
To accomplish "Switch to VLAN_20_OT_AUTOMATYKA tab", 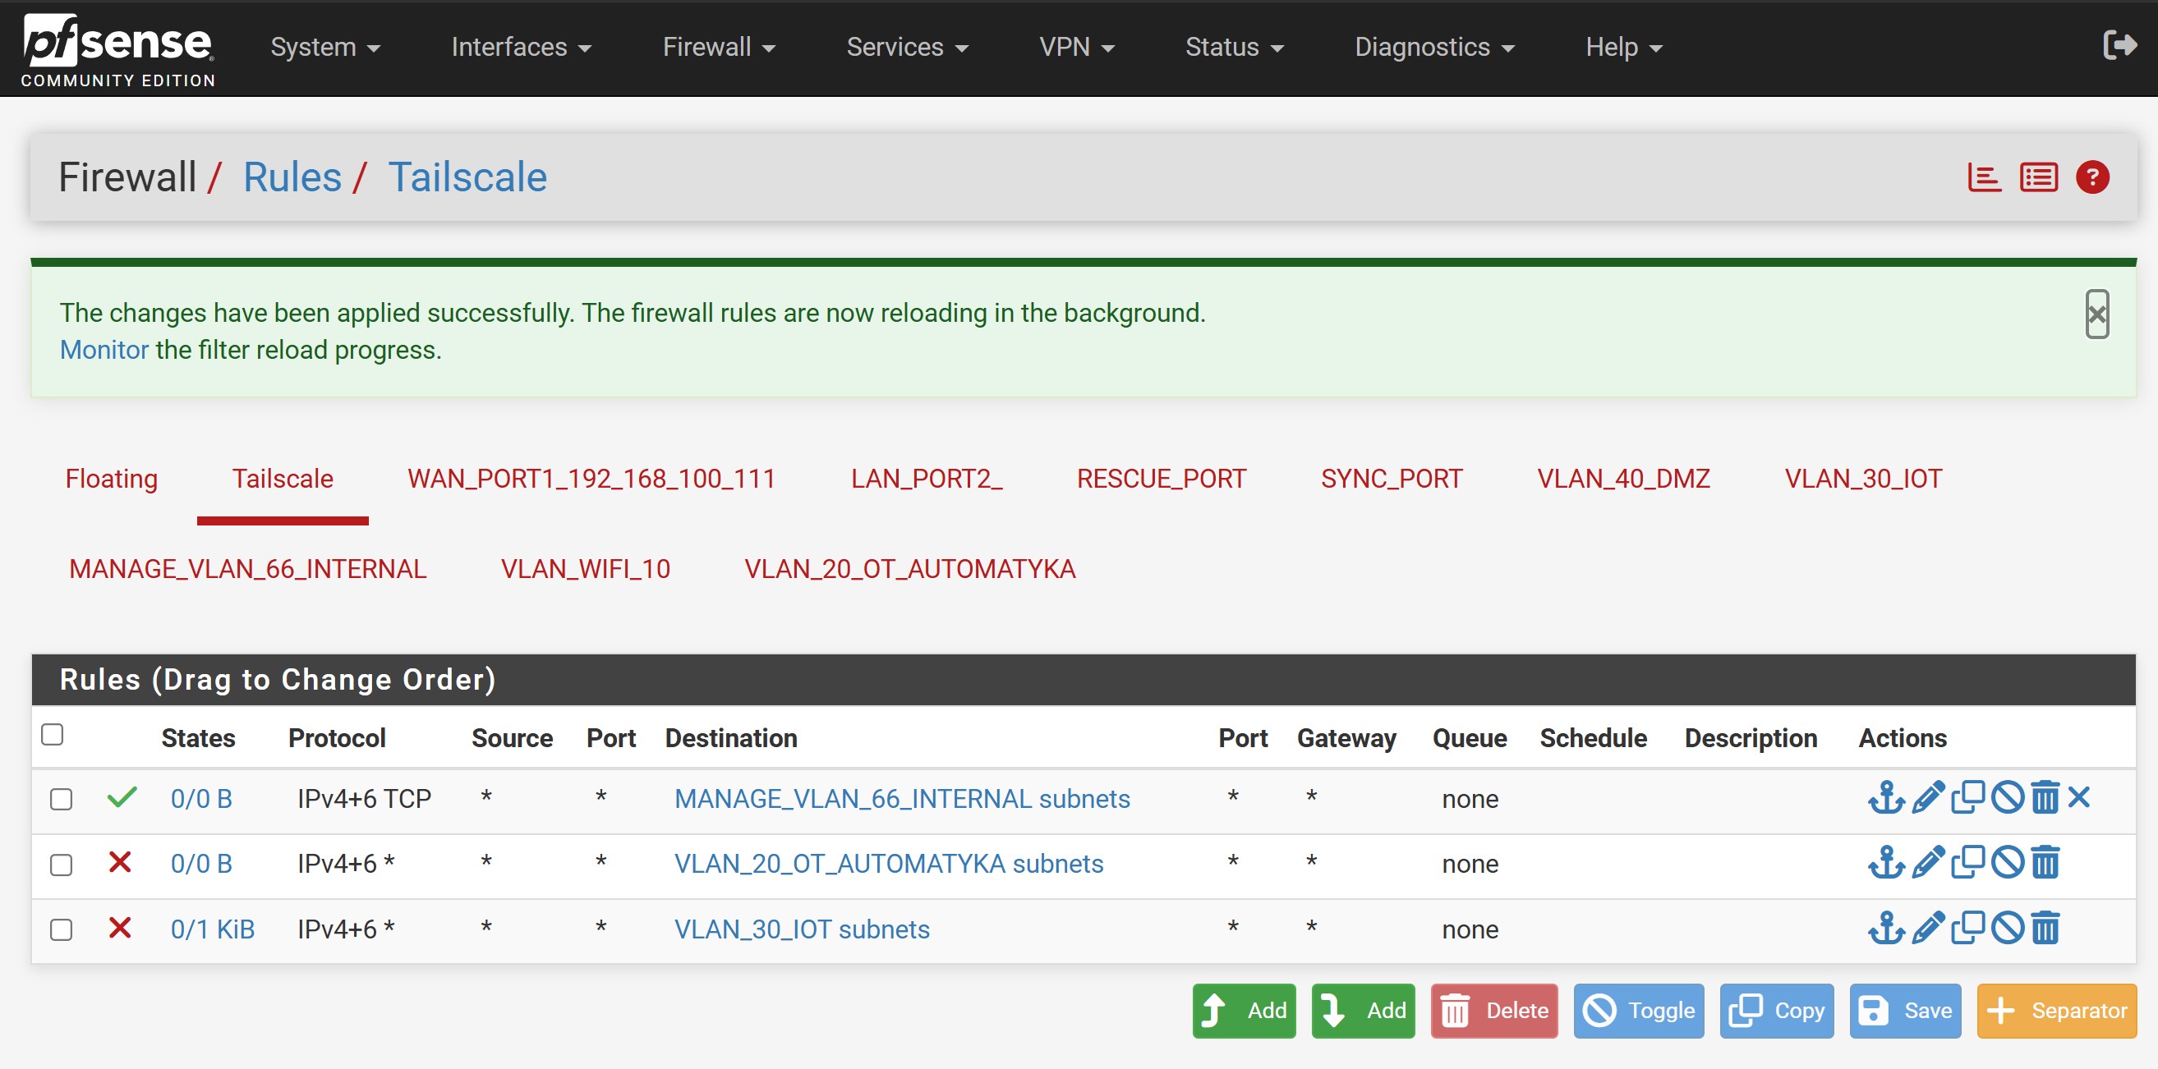I will 910,569.
